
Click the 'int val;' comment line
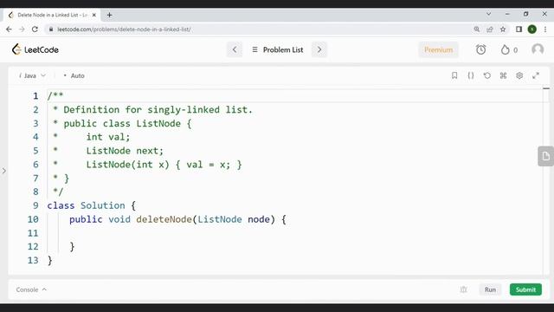coord(108,137)
